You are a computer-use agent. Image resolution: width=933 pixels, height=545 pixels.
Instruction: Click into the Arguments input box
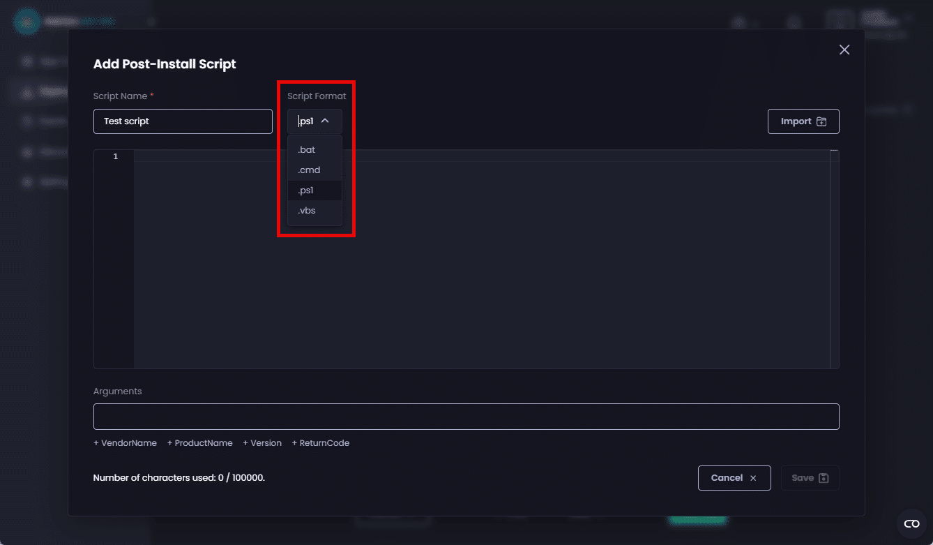tap(466, 417)
